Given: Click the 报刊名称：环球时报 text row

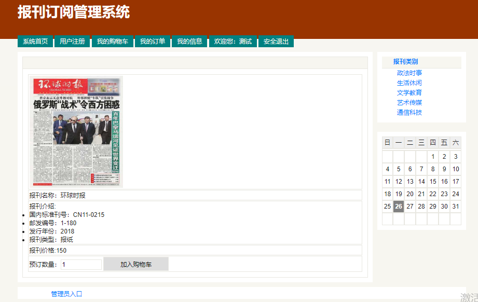Looking at the screenshot, I should pyautogui.click(x=195, y=195).
